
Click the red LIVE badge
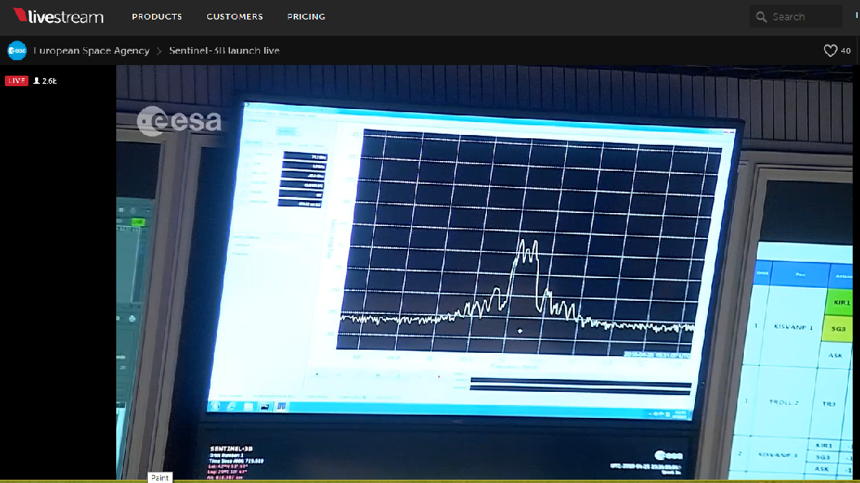tap(16, 80)
